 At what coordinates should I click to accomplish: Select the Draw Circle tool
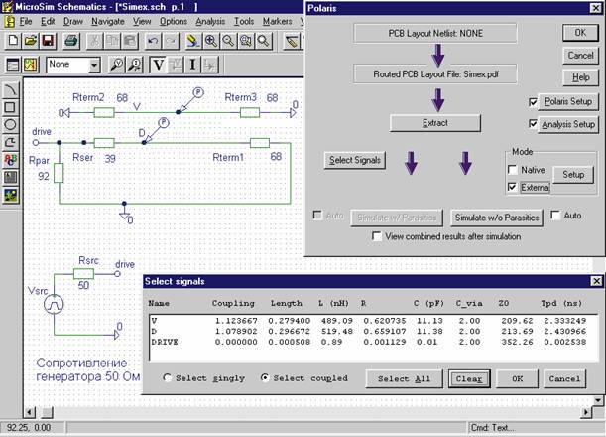(x=11, y=124)
